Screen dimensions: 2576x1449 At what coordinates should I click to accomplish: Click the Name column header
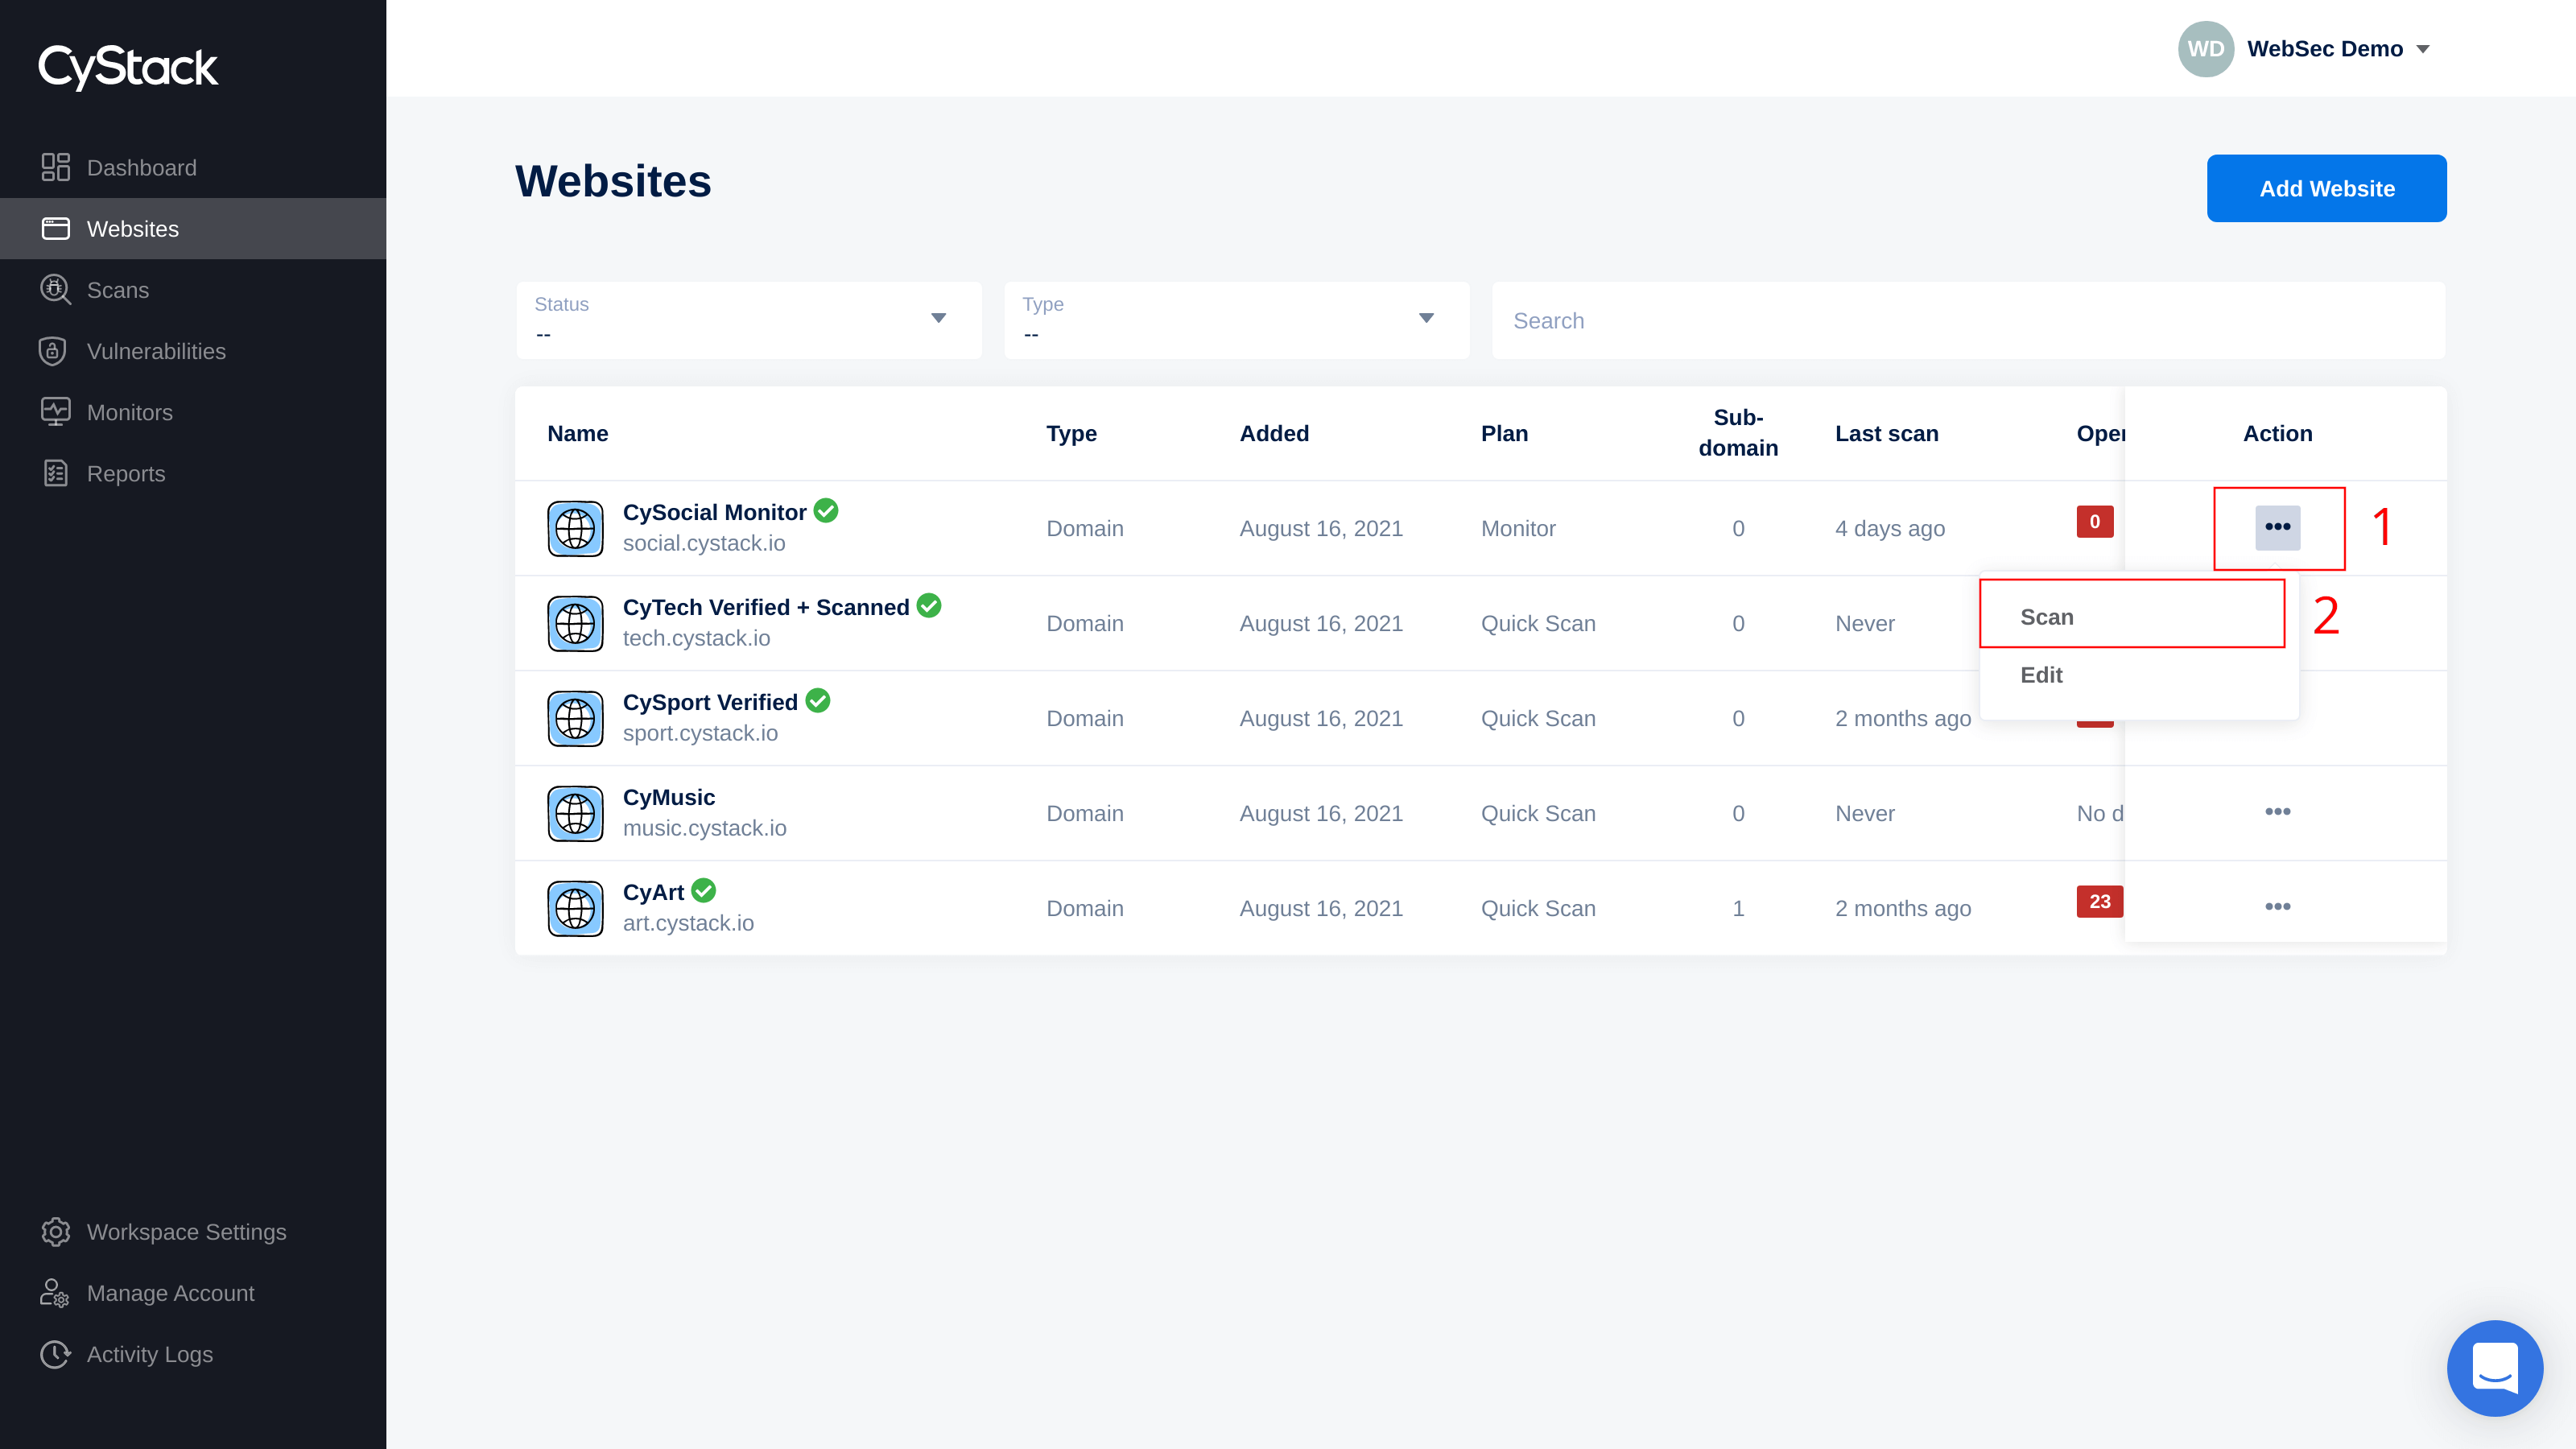[578, 433]
